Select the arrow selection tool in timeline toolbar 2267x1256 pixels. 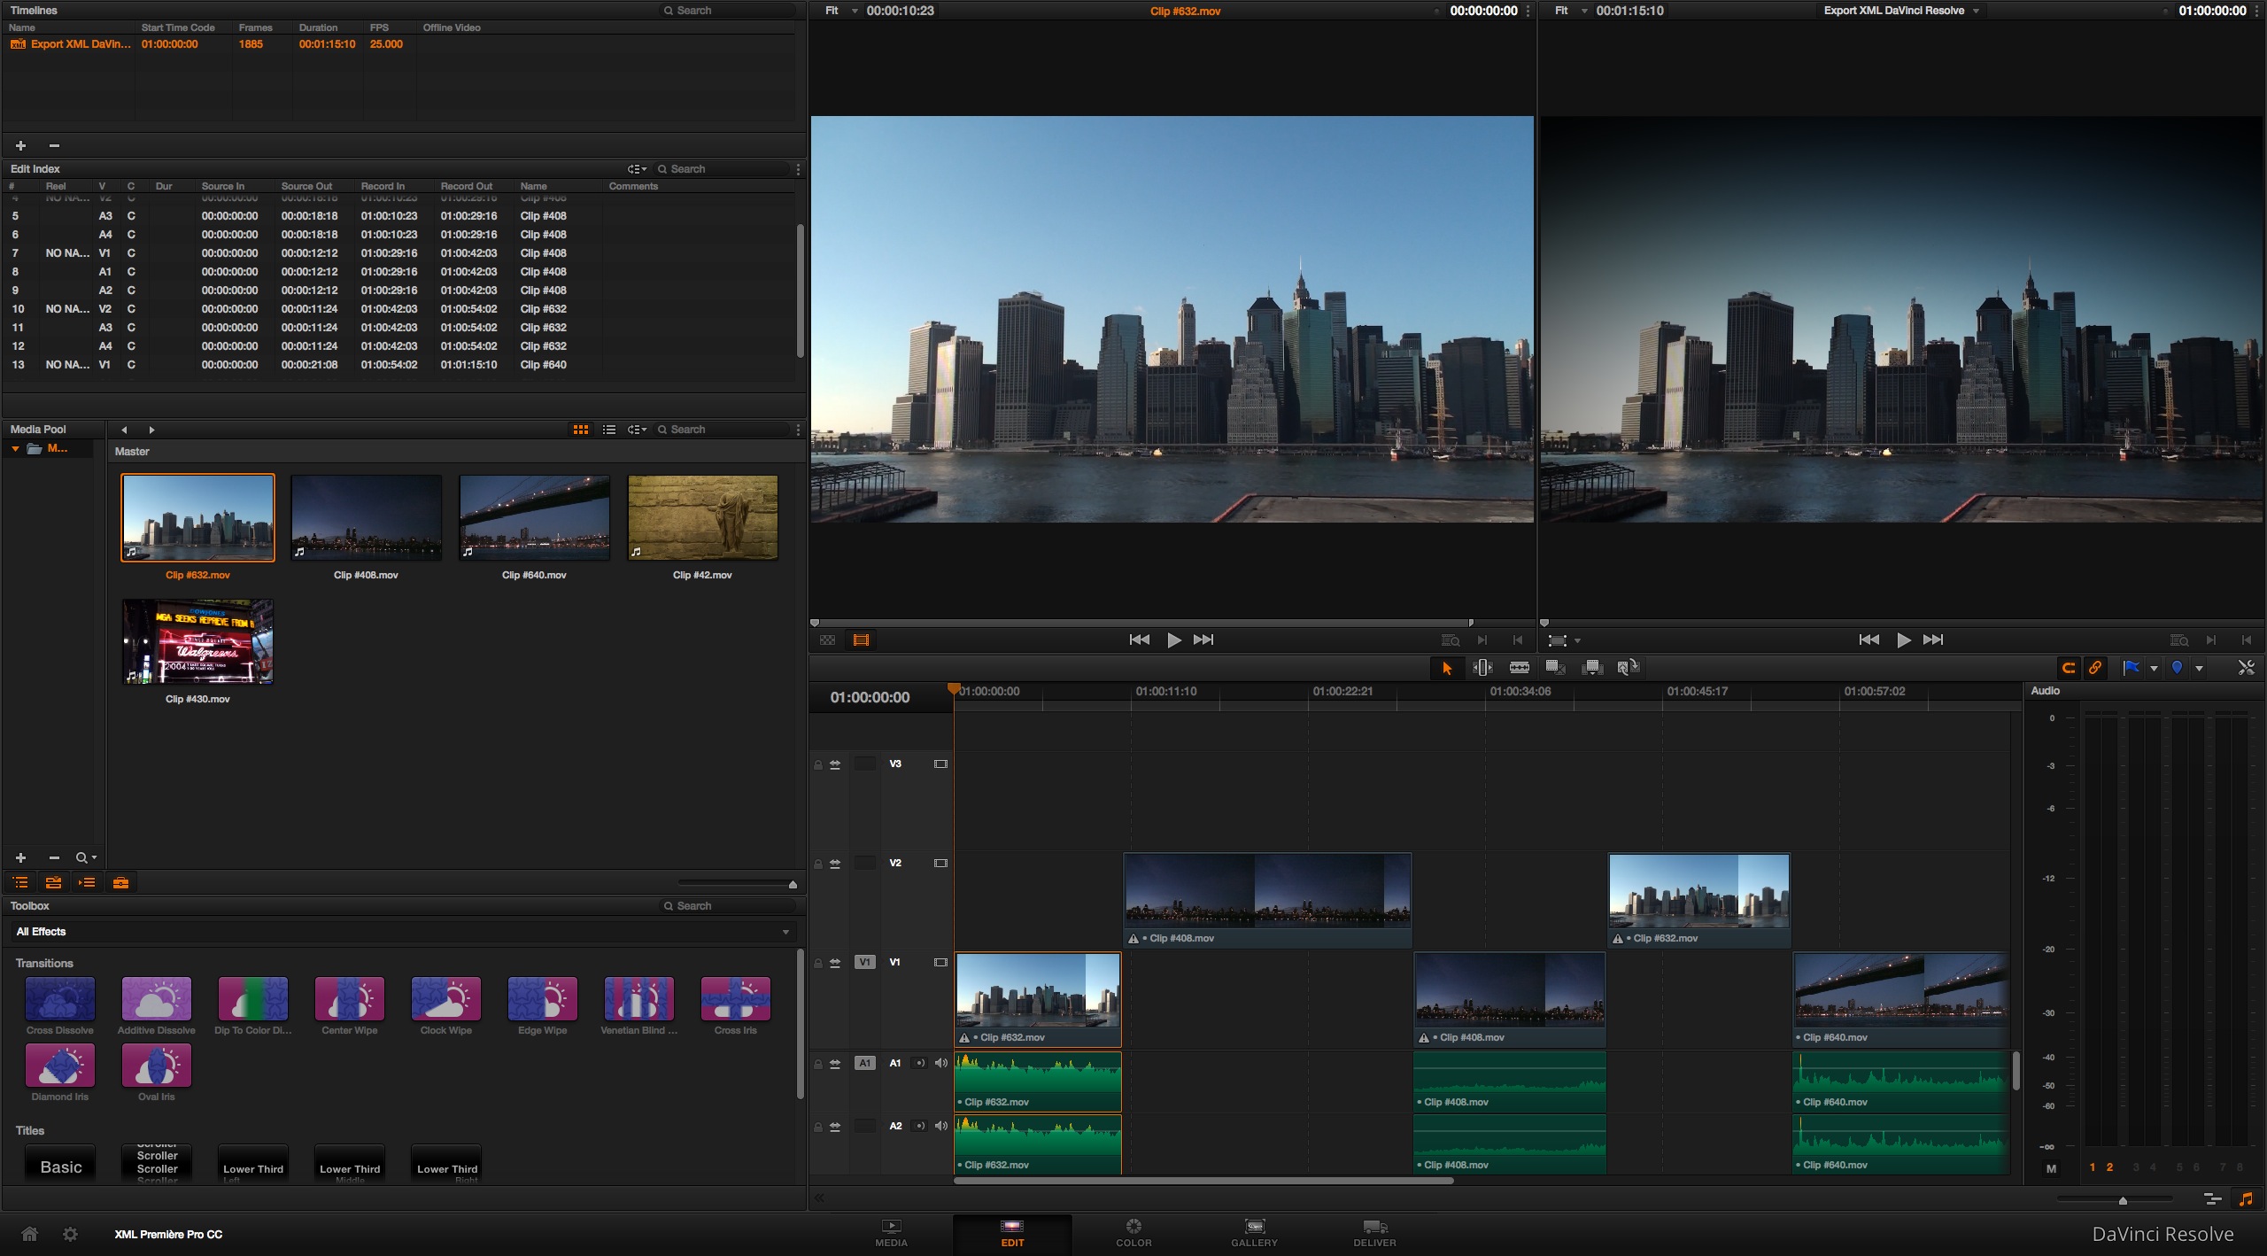(x=1447, y=668)
